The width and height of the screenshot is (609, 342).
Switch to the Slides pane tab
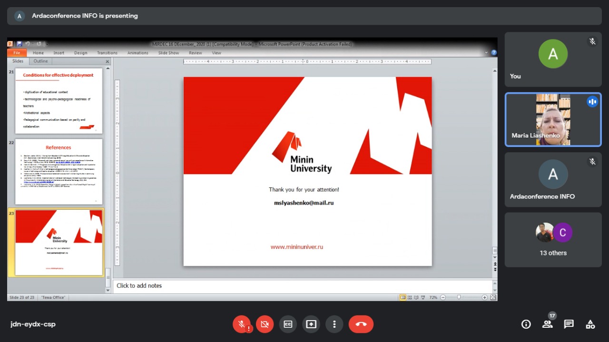[18, 61]
